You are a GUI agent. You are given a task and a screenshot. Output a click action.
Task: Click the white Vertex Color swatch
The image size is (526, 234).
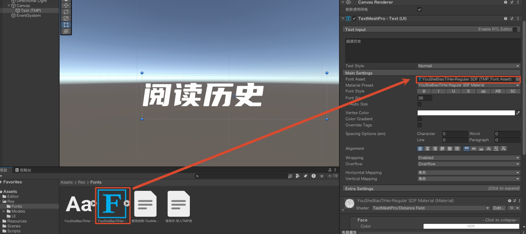(x=466, y=113)
